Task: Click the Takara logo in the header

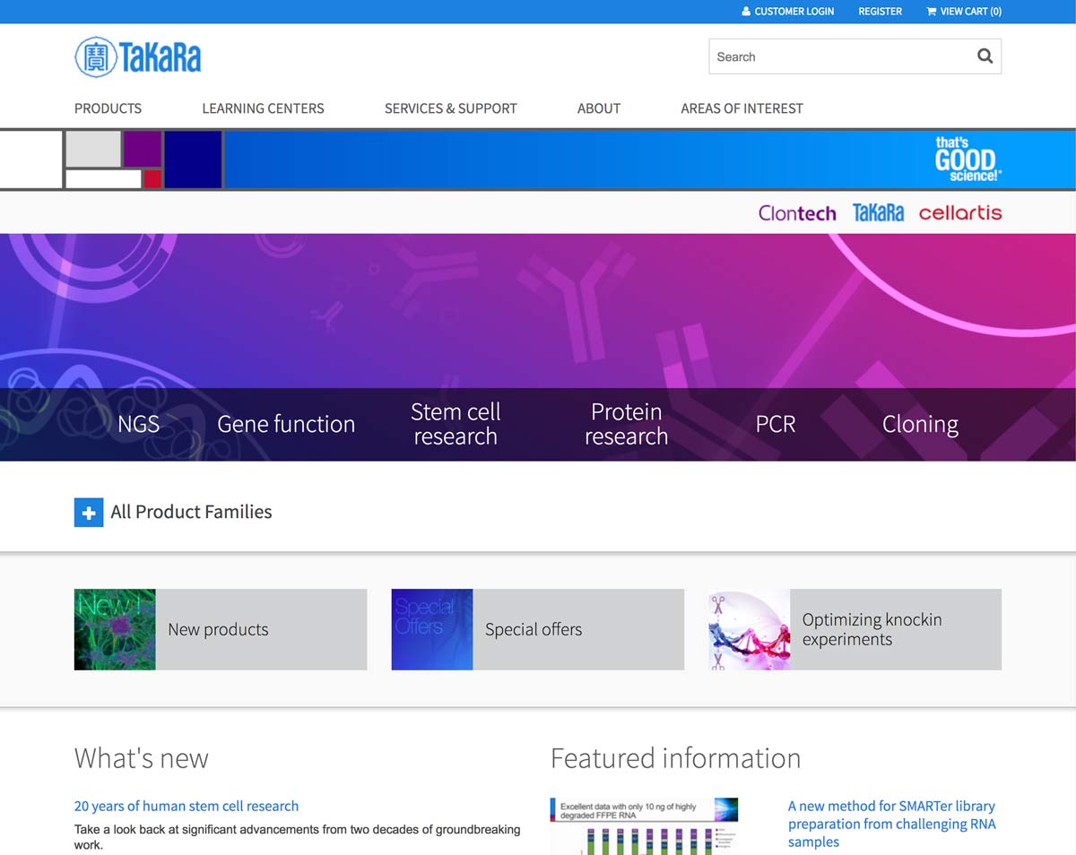Action: pyautogui.click(x=138, y=56)
